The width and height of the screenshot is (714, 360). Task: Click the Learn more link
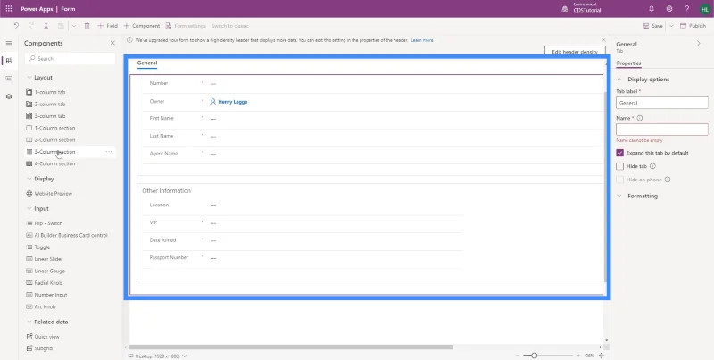(x=422, y=40)
